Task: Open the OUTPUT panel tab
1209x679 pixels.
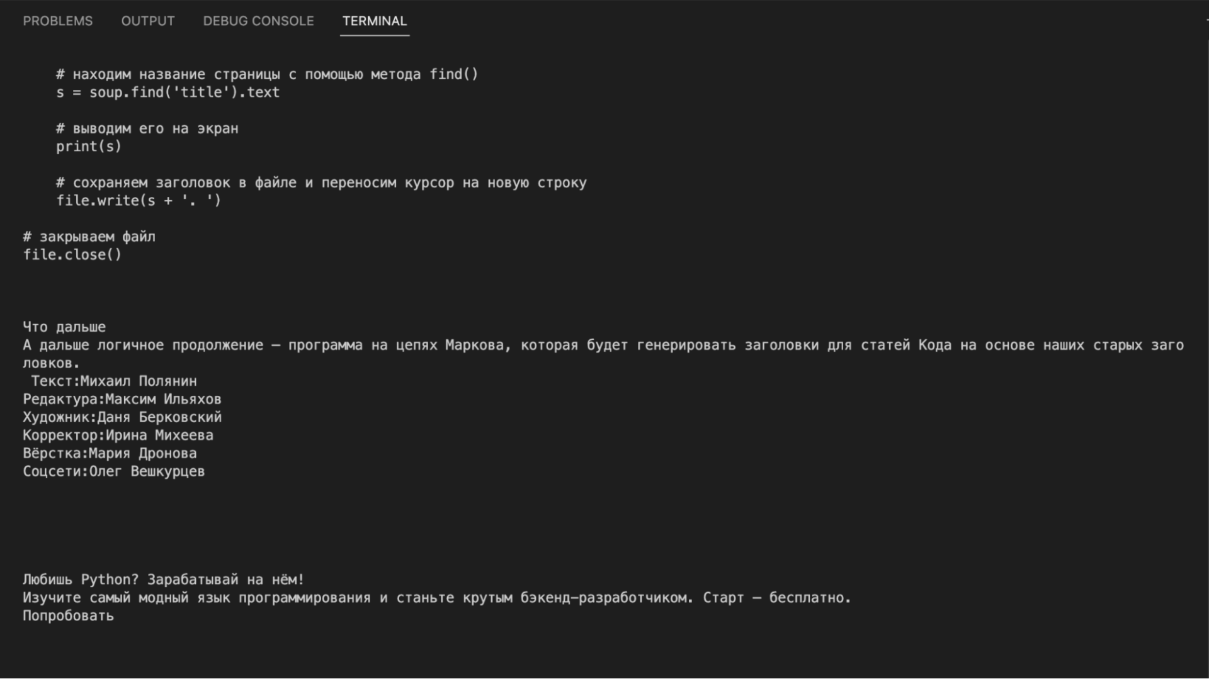Action: click(x=147, y=21)
